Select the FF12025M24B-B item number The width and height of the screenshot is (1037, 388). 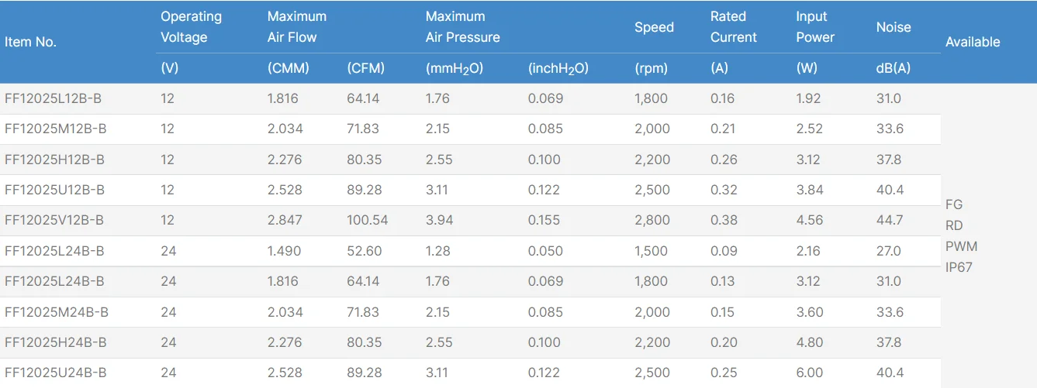coord(57,312)
